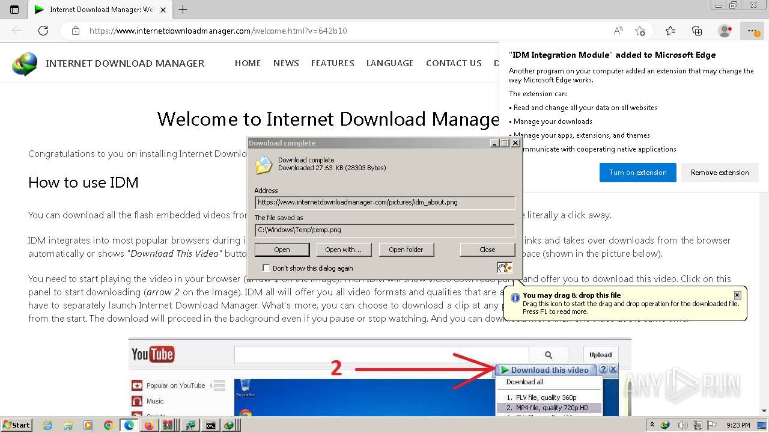
Task: Refresh the current page
Action: [43, 31]
